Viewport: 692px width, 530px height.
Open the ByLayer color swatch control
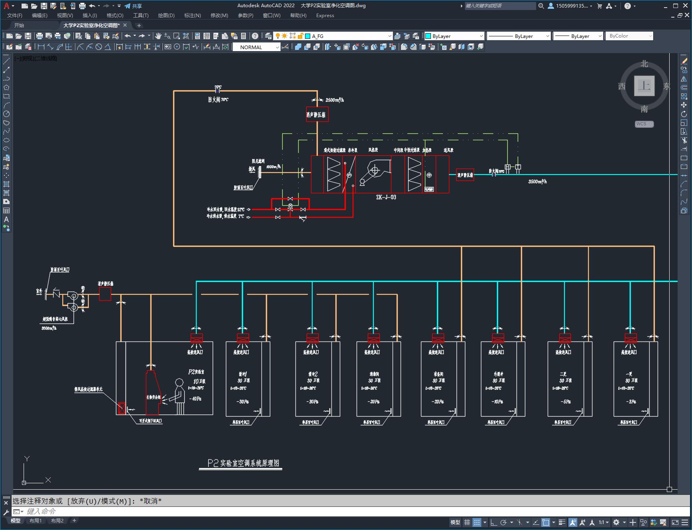click(454, 36)
